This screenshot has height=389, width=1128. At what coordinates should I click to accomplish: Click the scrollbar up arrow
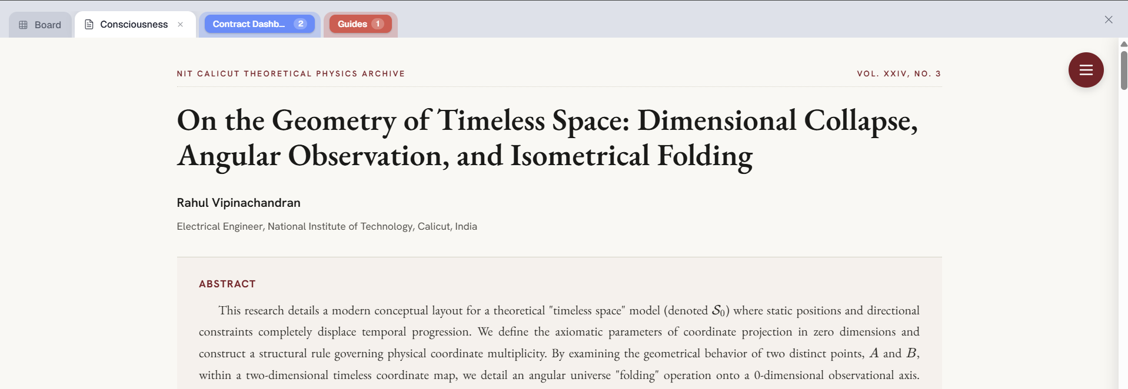coord(1123,44)
